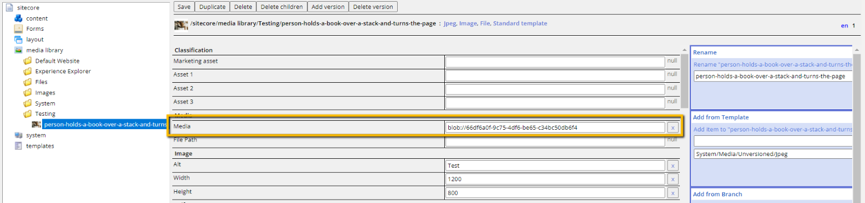Select templates in the tree
This screenshot has height=203, width=865.
[x=40, y=146]
